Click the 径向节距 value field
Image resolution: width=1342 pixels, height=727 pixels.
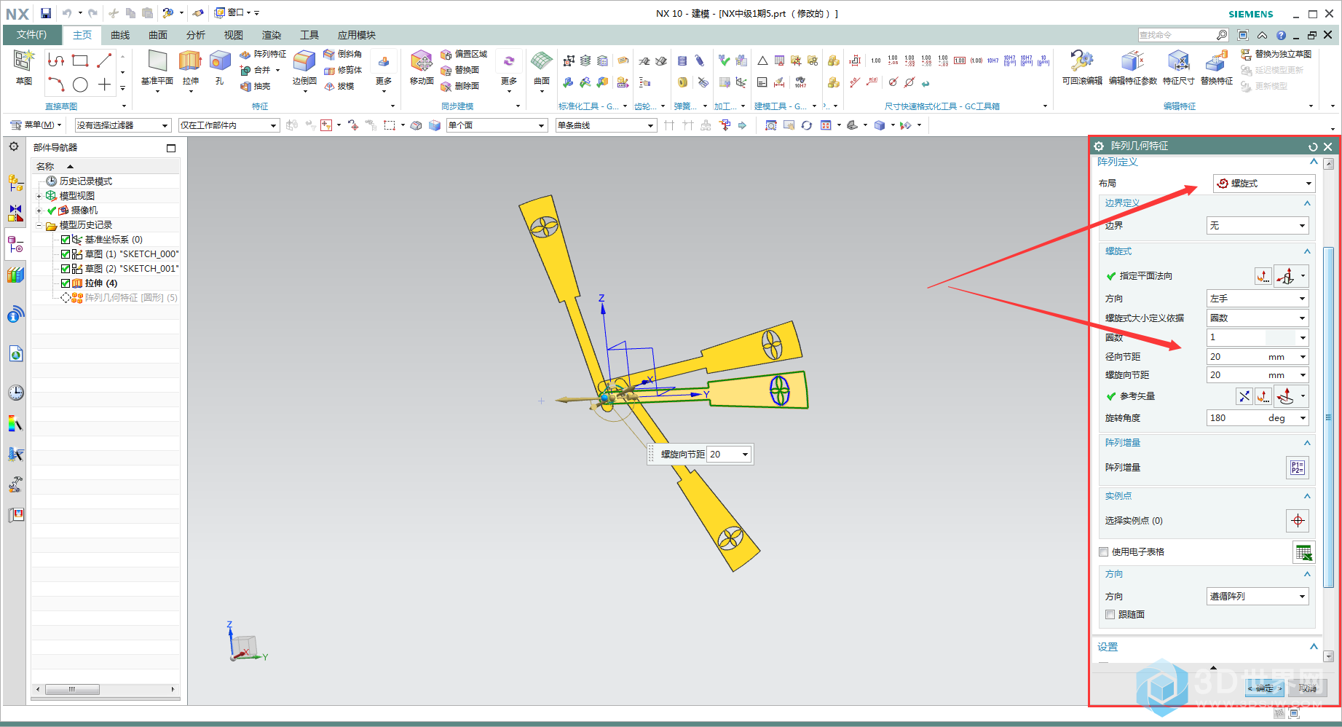[x=1258, y=357]
